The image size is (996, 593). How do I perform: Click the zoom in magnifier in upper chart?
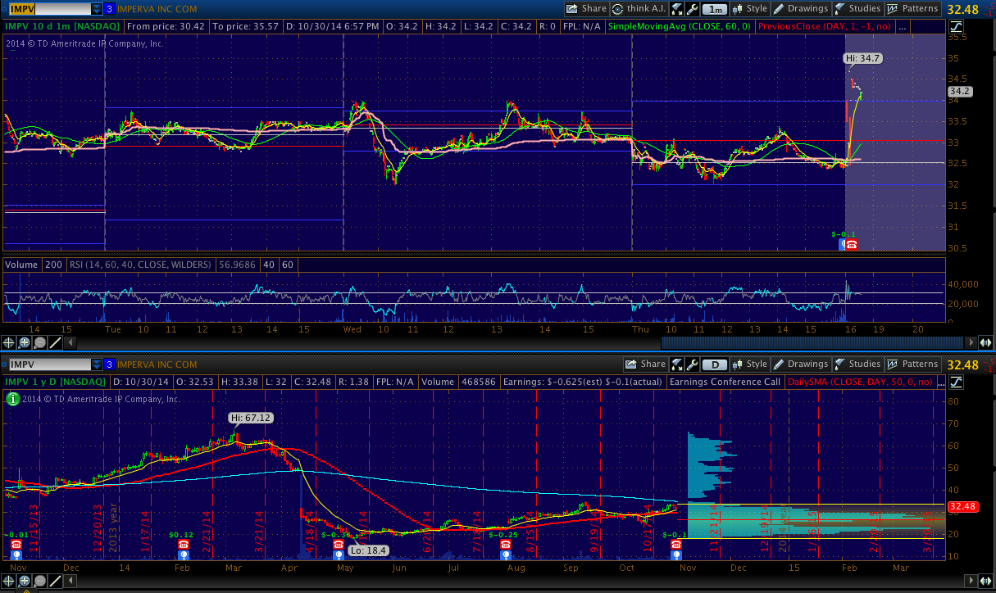click(25, 342)
